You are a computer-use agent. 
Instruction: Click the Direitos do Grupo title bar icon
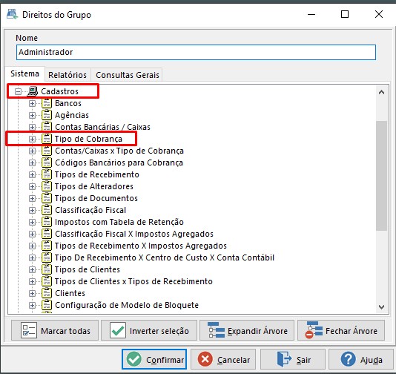pyautogui.click(x=12, y=14)
